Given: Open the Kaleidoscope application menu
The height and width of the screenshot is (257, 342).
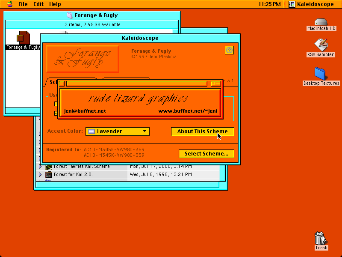Looking at the screenshot, I should click(312, 4).
